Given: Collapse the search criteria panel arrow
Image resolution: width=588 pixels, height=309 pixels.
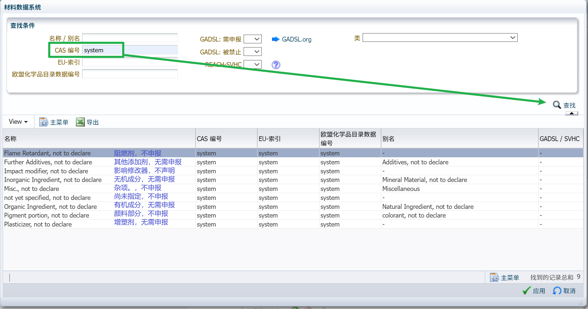Looking at the screenshot, I should [x=572, y=113].
